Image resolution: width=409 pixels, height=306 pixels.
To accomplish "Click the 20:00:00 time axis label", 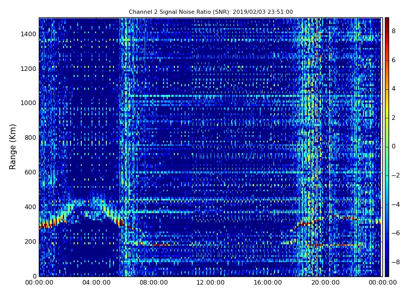I will [x=325, y=283].
